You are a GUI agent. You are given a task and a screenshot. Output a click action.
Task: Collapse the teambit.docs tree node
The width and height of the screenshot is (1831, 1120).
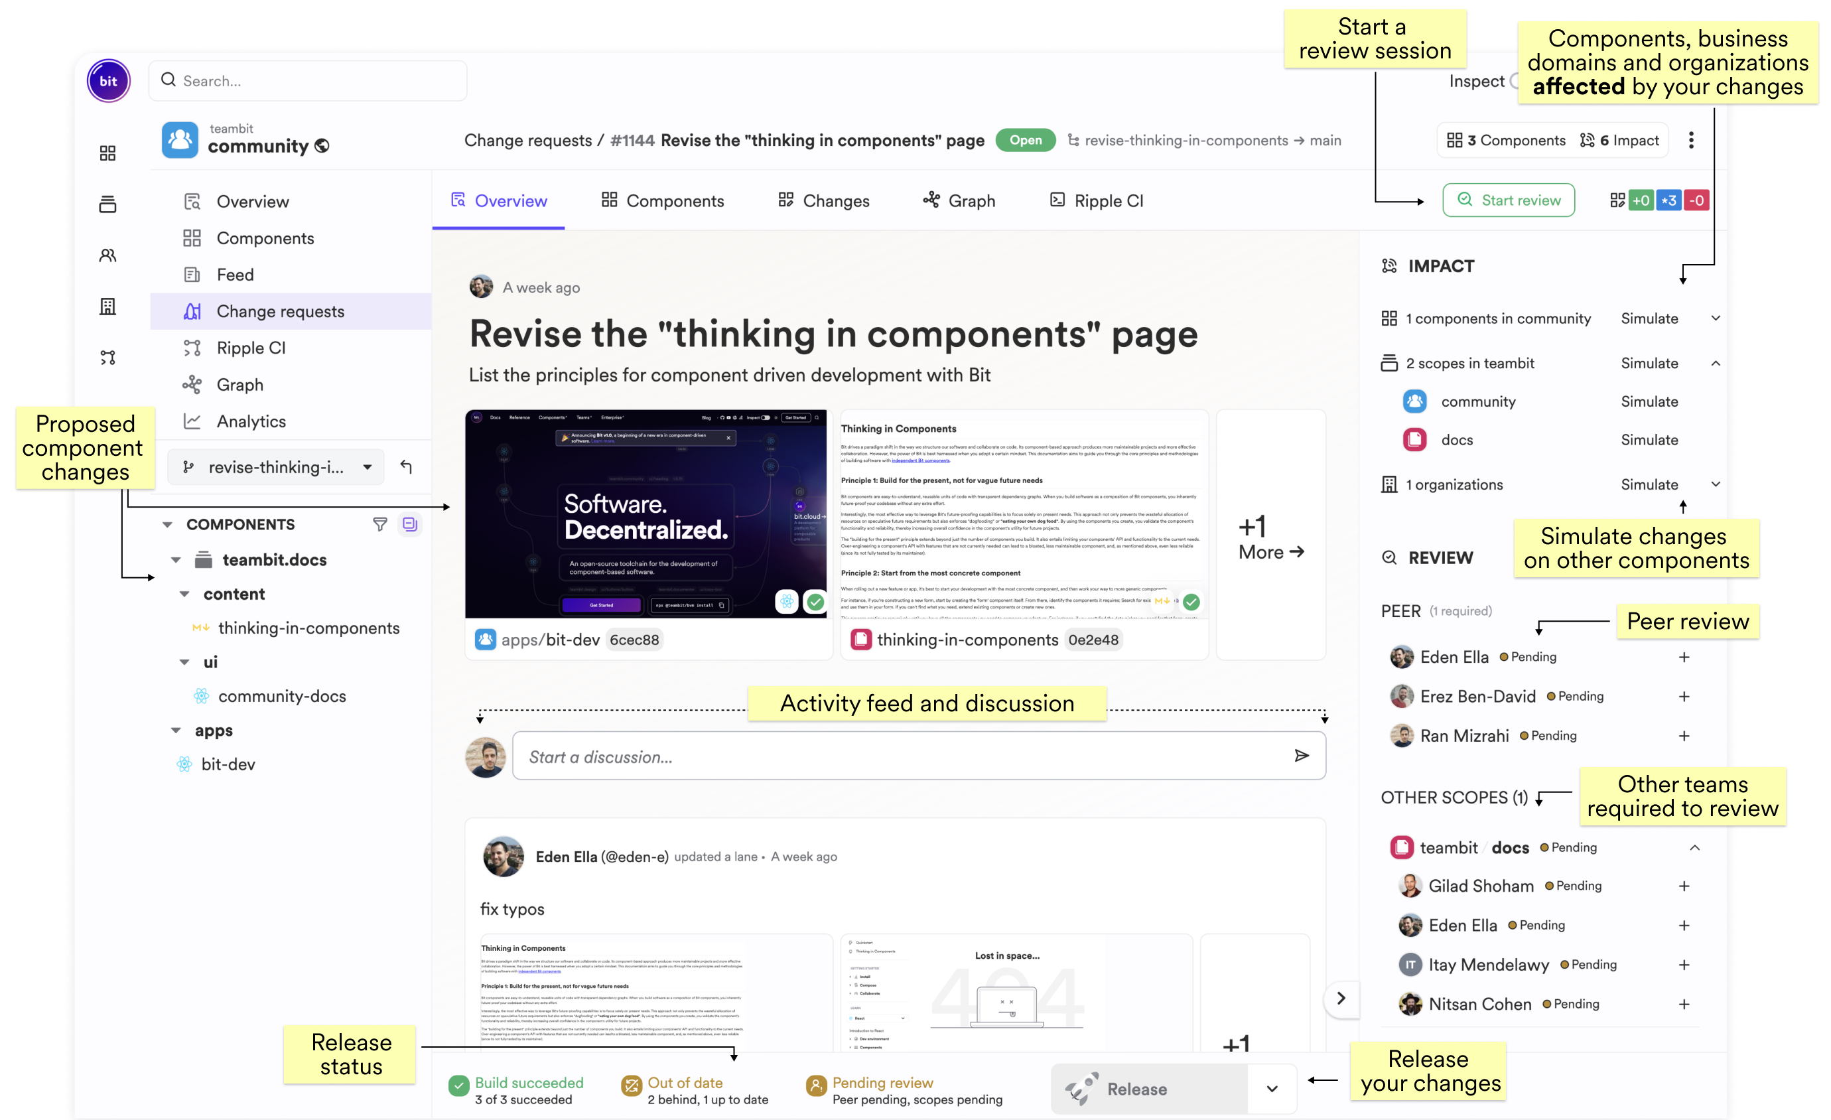point(176,559)
